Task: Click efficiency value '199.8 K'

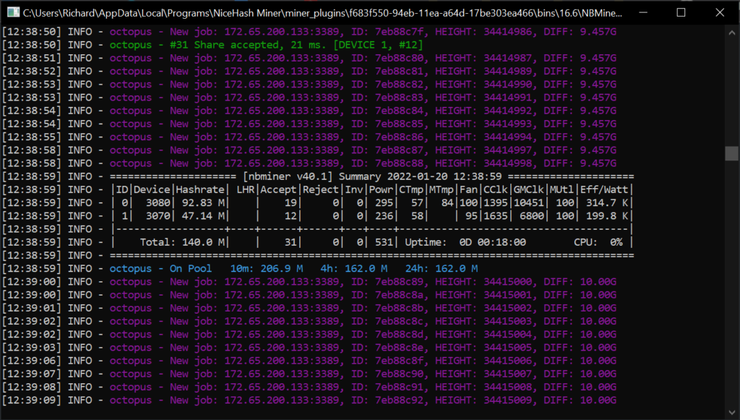Action: [607, 216]
